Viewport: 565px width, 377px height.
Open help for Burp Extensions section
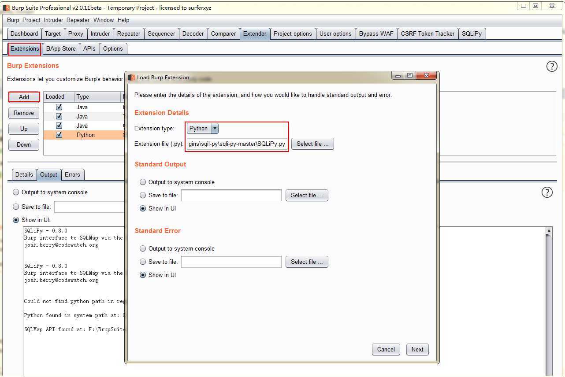[x=552, y=66]
